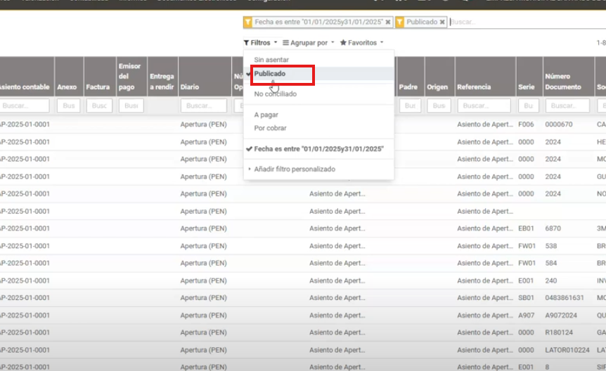This screenshot has width=606, height=371.
Task: Open the Filtros dropdown
Action: pyautogui.click(x=260, y=43)
